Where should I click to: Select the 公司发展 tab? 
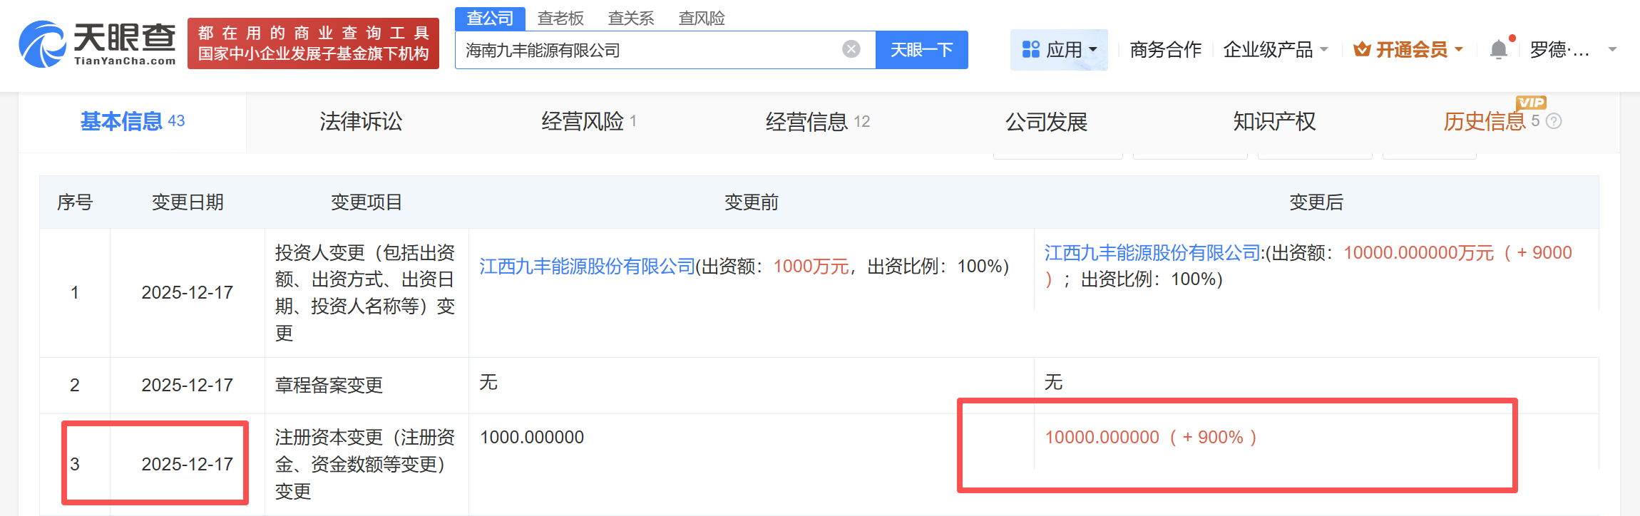1046,122
